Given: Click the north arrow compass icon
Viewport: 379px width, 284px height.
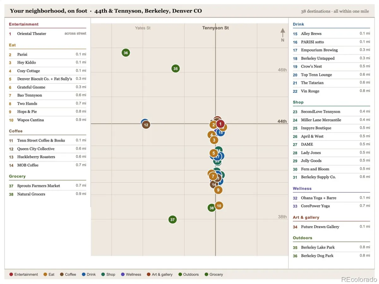Looking at the screenshot, I should [x=283, y=35].
